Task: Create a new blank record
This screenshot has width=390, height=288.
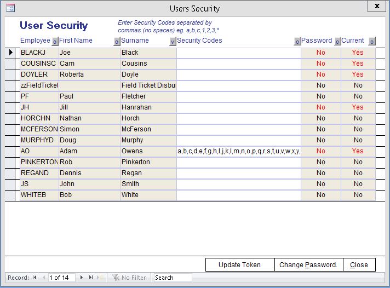Action: tap(100, 278)
